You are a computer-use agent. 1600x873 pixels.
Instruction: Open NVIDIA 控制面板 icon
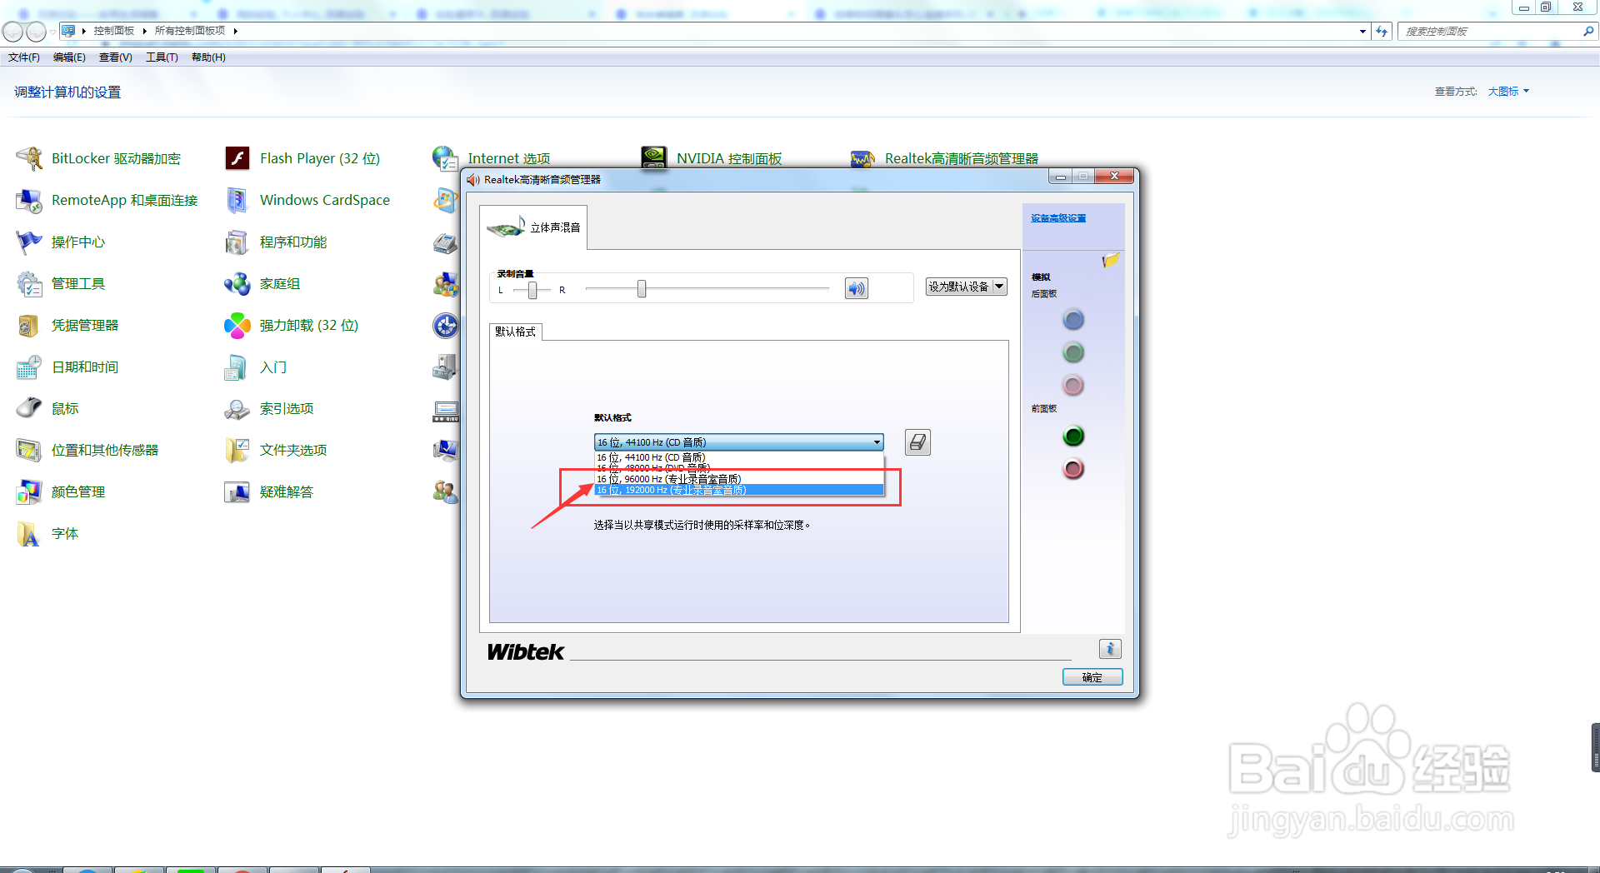[654, 157]
